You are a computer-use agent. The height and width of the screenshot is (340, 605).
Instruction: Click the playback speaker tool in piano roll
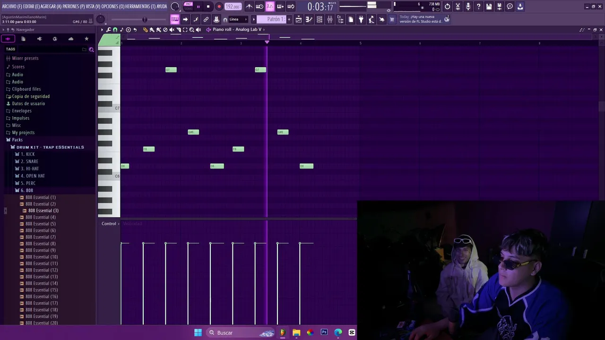198,30
